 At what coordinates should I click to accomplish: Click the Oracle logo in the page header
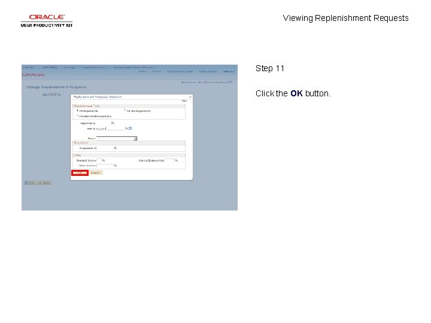[34, 75]
